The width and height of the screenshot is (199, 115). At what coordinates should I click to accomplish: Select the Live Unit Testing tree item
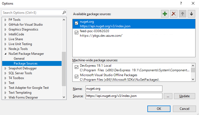click(20, 44)
